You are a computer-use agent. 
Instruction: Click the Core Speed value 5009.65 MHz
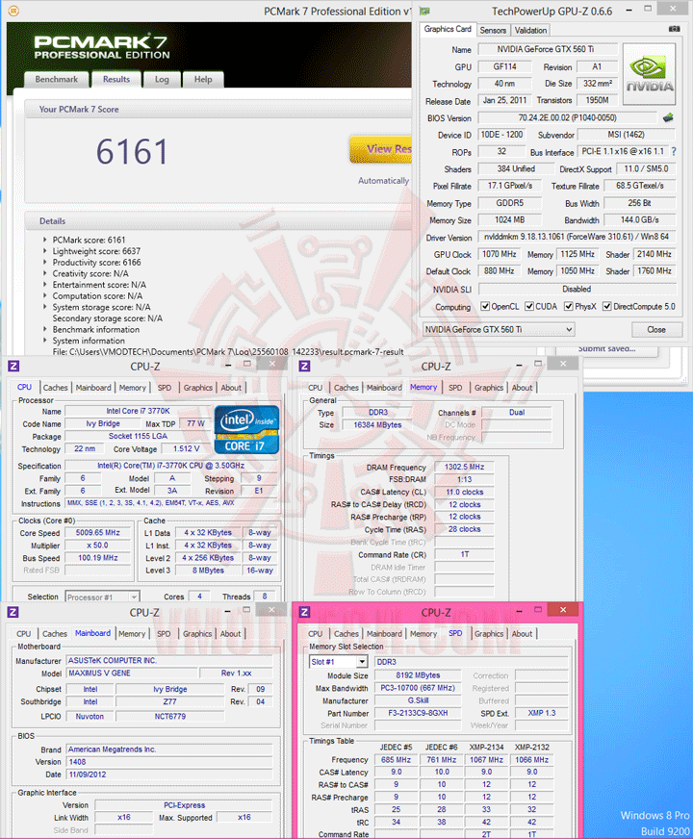[x=97, y=532]
